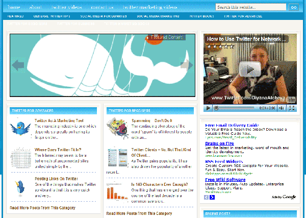The height and width of the screenshot is (218, 306).
Task: Click RSS Feed Widgets ad link
Action: point(224,161)
